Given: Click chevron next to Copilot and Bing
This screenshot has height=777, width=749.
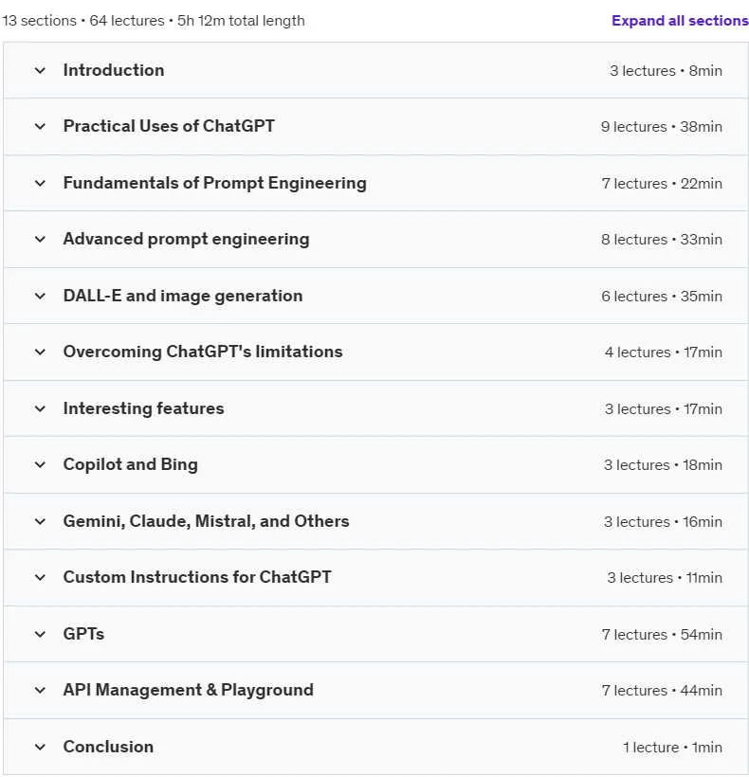Looking at the screenshot, I should (x=40, y=465).
